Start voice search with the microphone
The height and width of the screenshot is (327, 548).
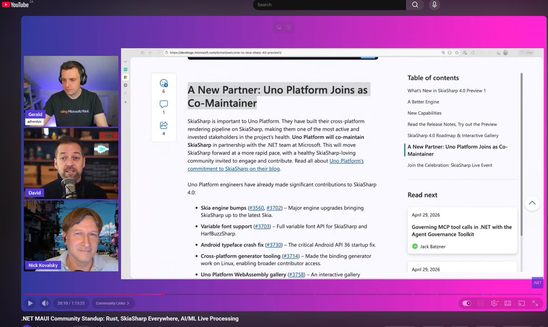pyautogui.click(x=434, y=5)
